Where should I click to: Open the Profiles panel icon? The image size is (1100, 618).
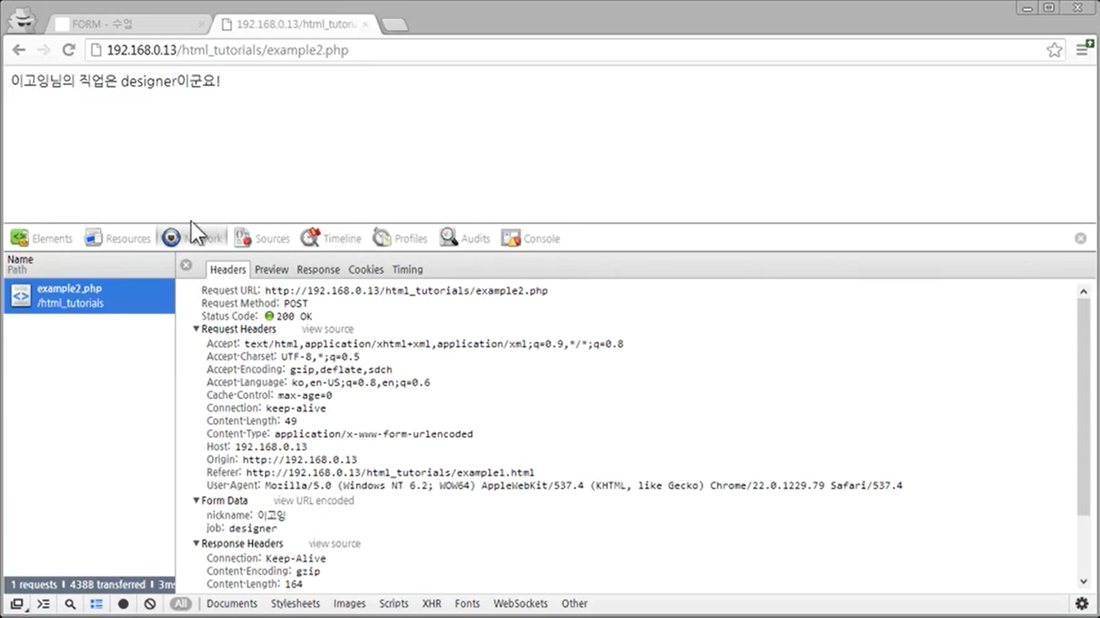click(382, 238)
